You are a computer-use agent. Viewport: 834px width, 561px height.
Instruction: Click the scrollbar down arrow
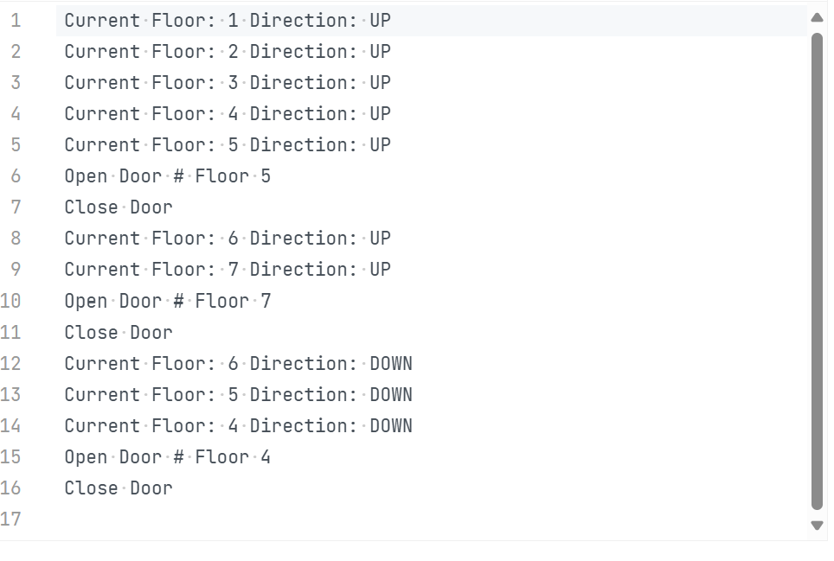817,525
